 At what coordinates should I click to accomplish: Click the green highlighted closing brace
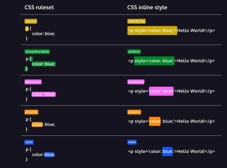tap(27, 69)
